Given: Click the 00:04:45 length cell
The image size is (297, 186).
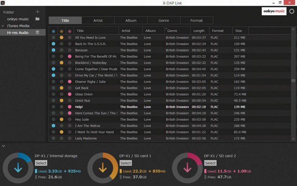Looking at the screenshot, I should (x=199, y=69).
